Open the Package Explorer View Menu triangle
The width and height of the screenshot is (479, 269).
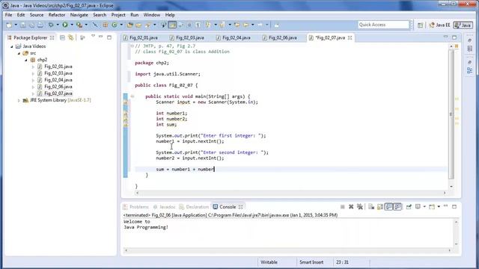pyautogui.click(x=93, y=37)
